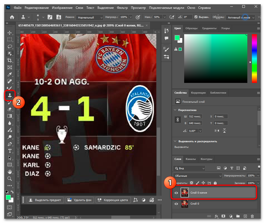Open the Слои menu

(x=79, y=8)
